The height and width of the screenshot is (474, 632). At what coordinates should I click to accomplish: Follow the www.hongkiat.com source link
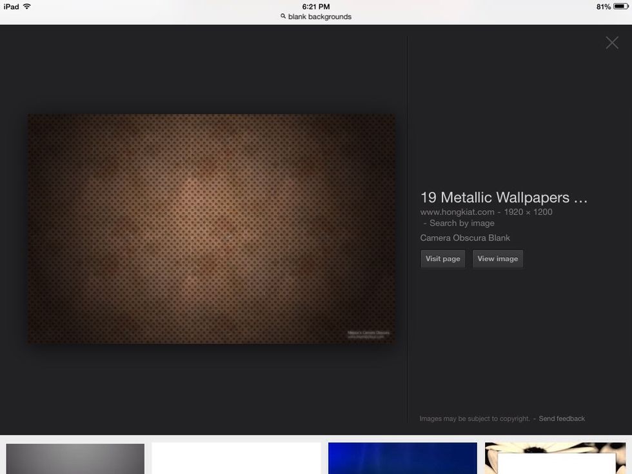(x=457, y=212)
